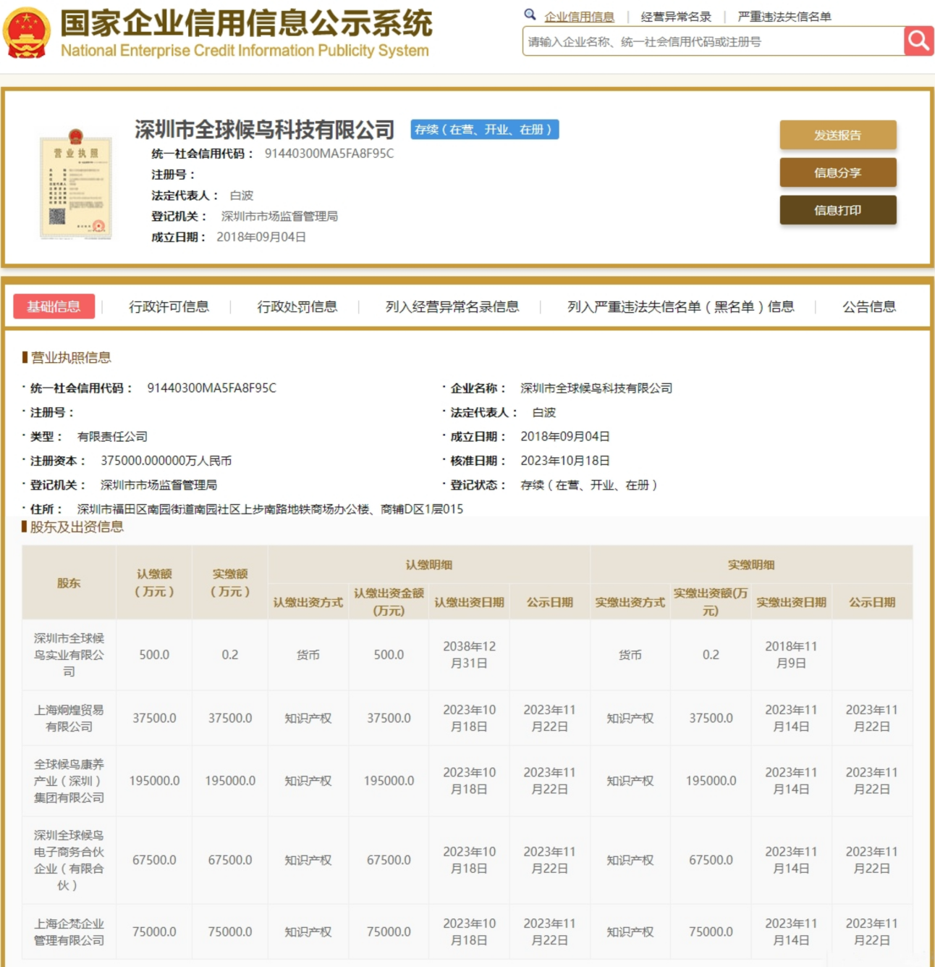This screenshot has height=967, width=935.
Task: Click the blue 存续（在营、开业、在册） status badge
Action: tap(484, 130)
